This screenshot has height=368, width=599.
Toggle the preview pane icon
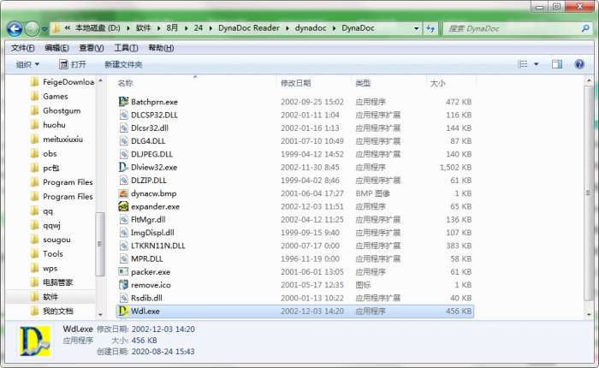point(557,64)
